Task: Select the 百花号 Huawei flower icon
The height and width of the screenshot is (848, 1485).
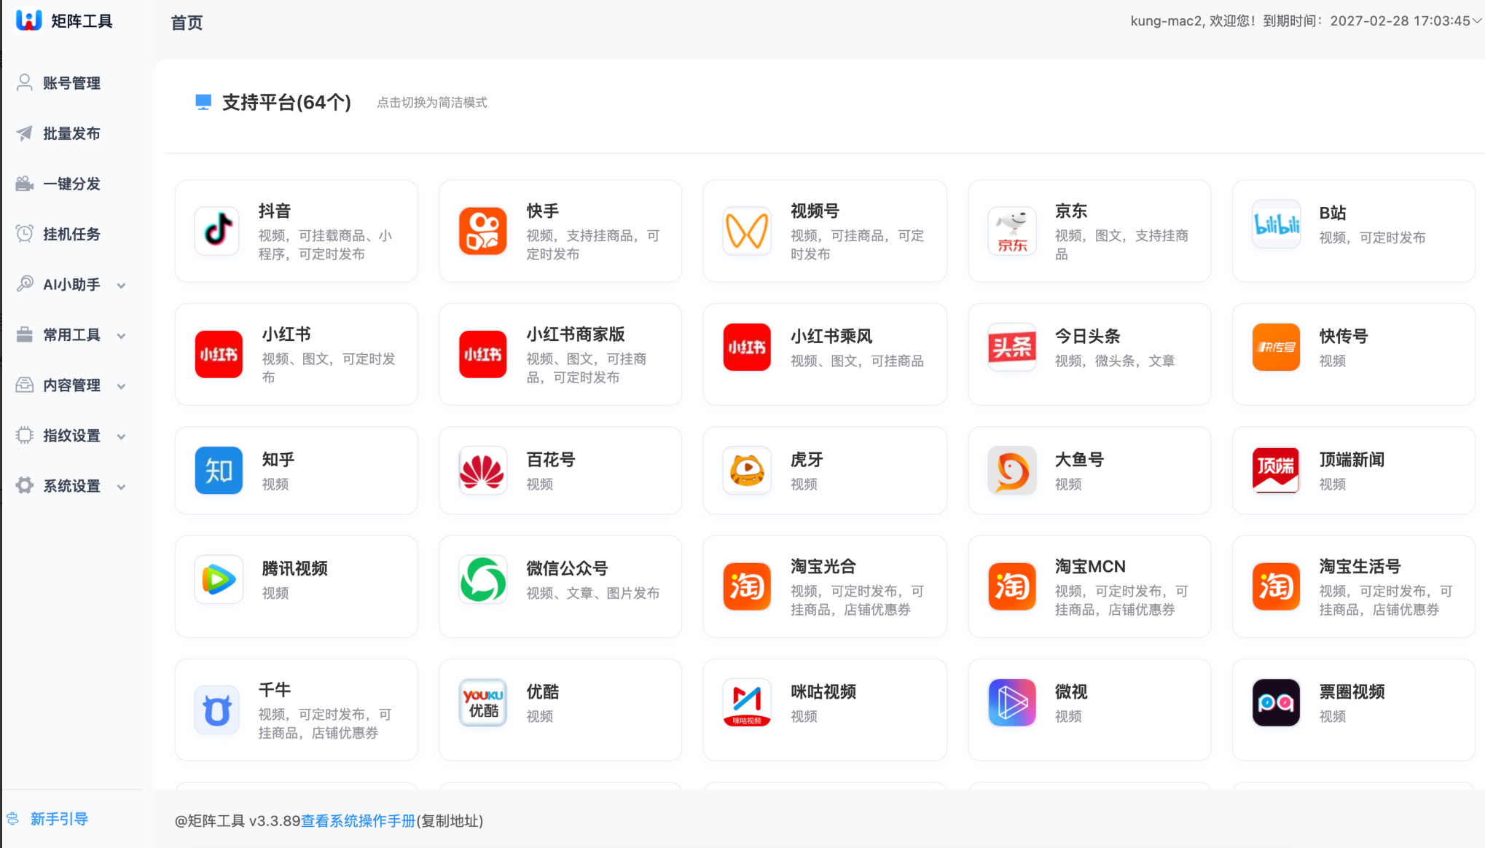Action: click(482, 471)
